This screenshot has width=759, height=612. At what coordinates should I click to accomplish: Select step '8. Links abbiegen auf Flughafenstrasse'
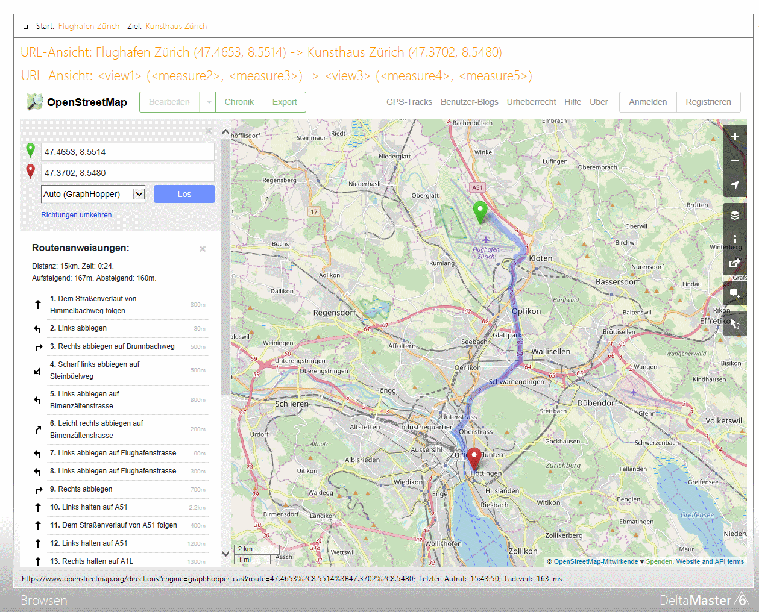121,471
